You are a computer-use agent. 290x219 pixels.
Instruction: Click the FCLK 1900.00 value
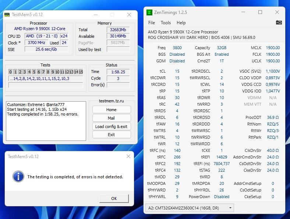click(x=273, y=54)
